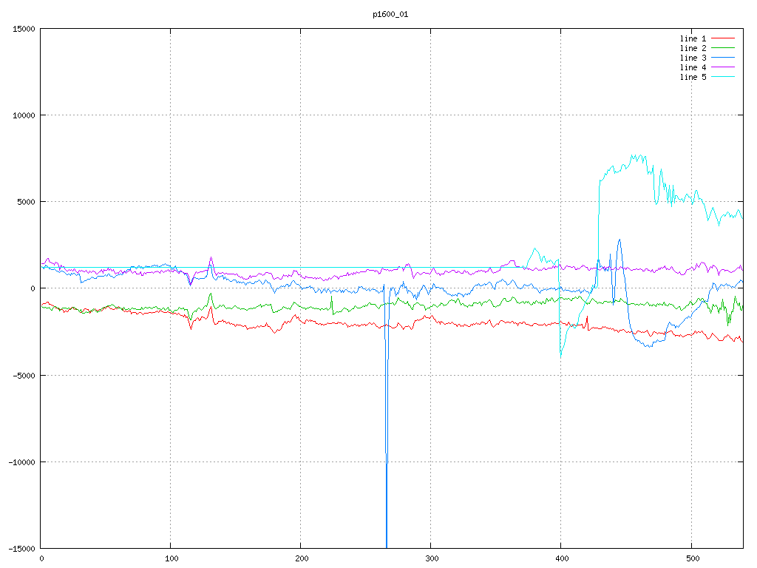
Task: Click the -5000 y-axis tick label
Action: [x=23, y=375]
